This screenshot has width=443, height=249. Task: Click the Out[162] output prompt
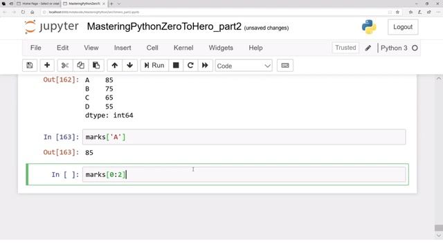coord(61,80)
